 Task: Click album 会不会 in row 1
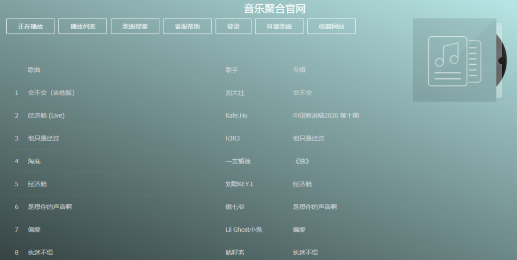click(x=303, y=93)
